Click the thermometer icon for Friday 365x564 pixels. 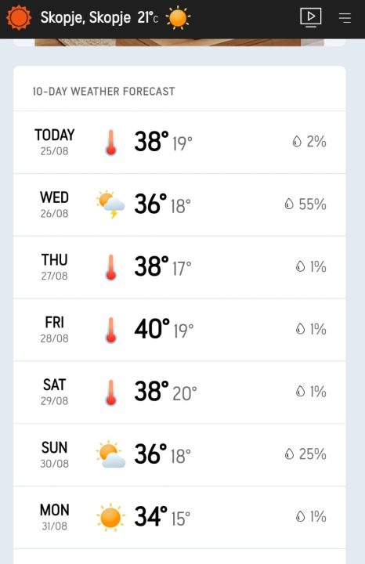coord(111,330)
